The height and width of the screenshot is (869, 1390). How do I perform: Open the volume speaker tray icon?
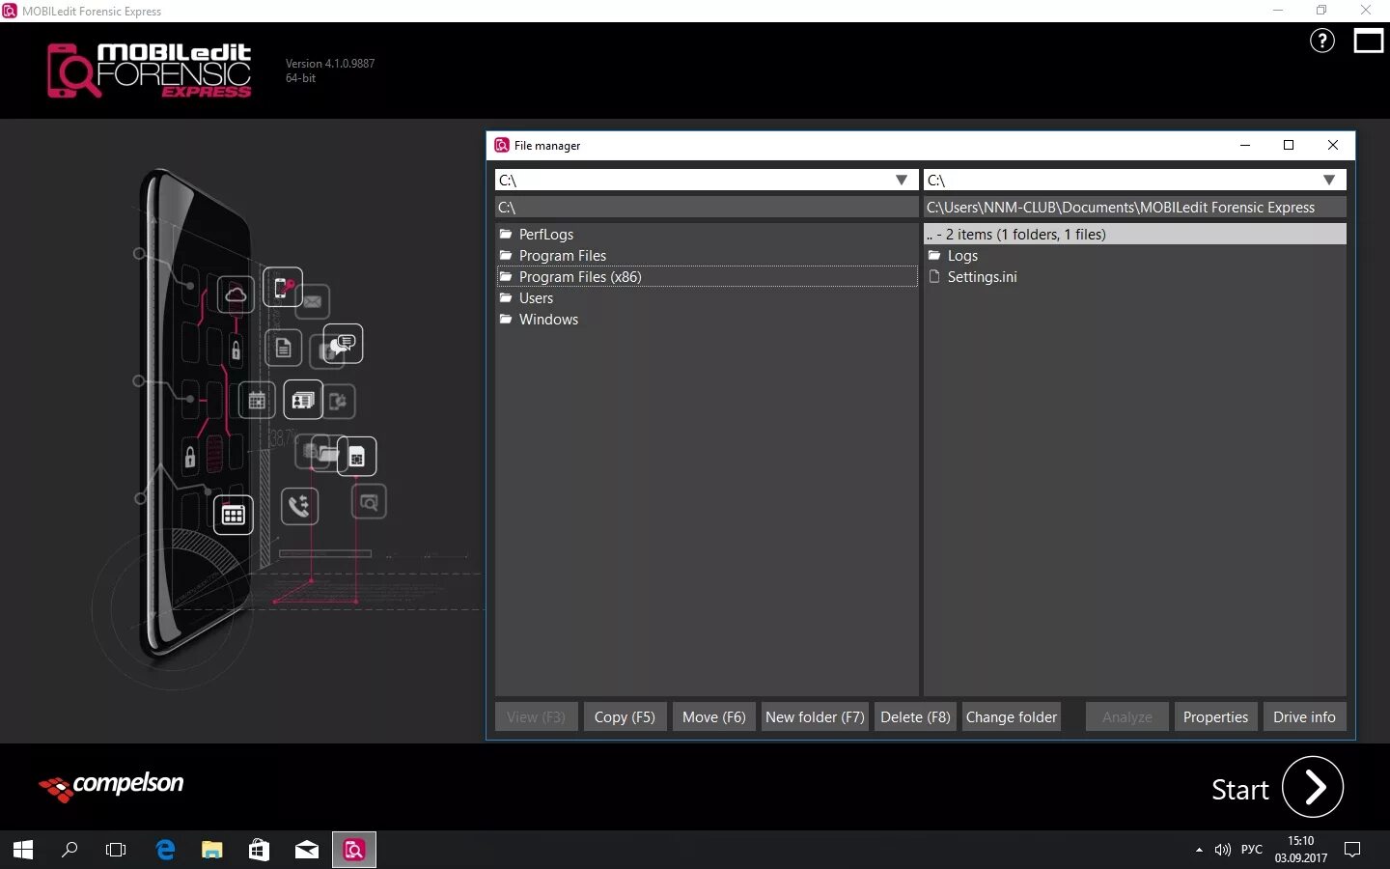1223,850
